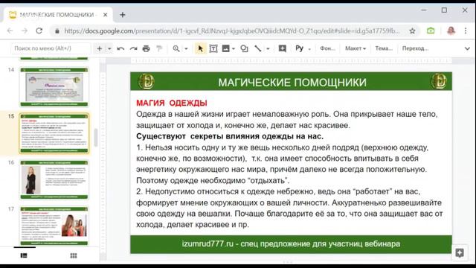Open the Переход transition button
476x268 pixels.
(x=415, y=48)
